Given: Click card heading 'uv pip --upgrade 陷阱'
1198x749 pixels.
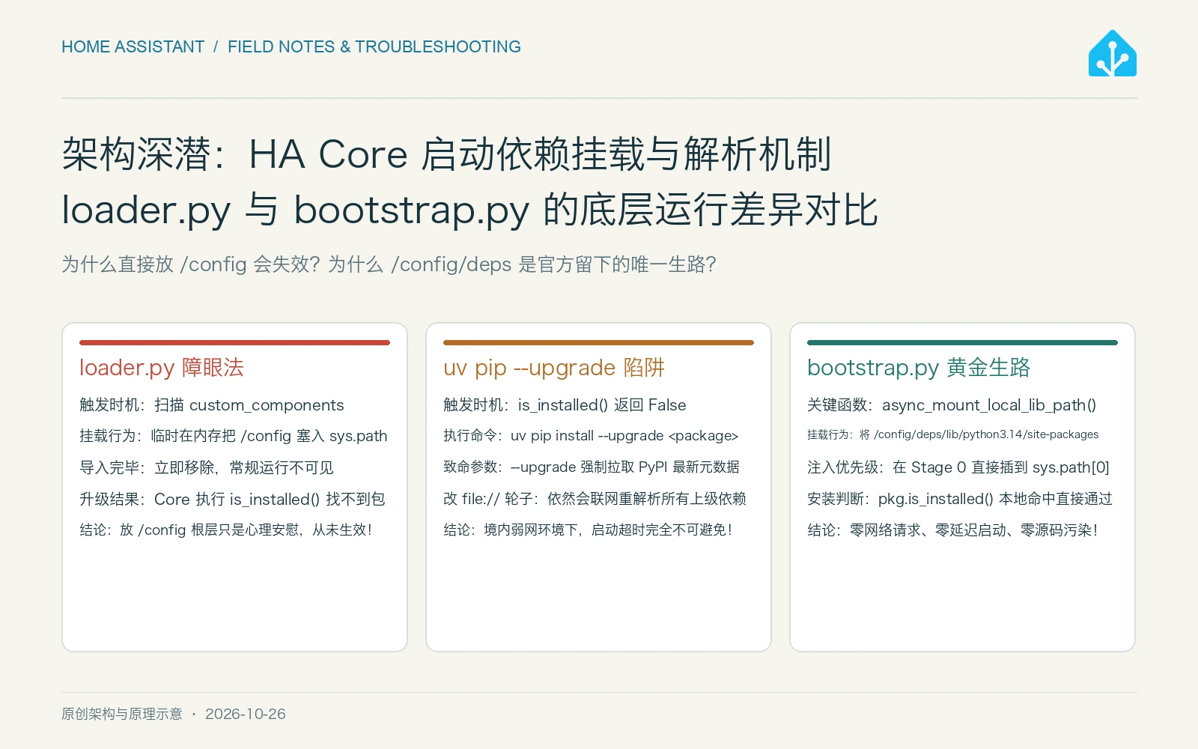Looking at the screenshot, I should 554,368.
